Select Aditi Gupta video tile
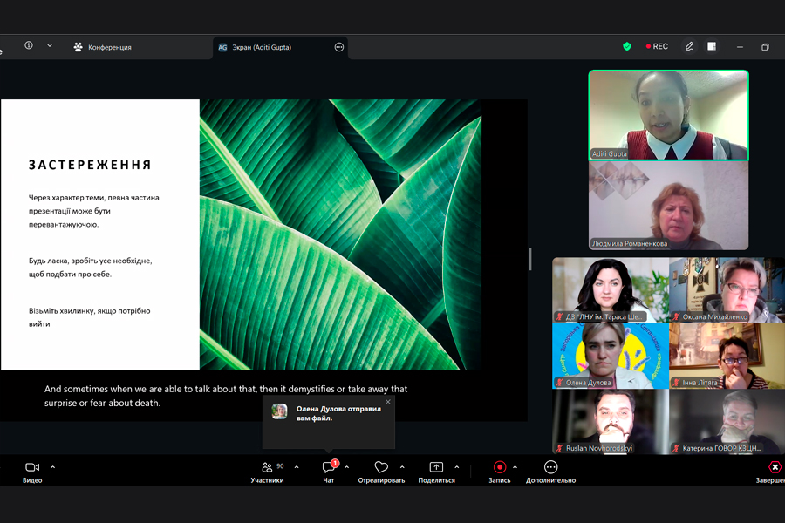Screen dimensions: 785x523 click(668, 115)
